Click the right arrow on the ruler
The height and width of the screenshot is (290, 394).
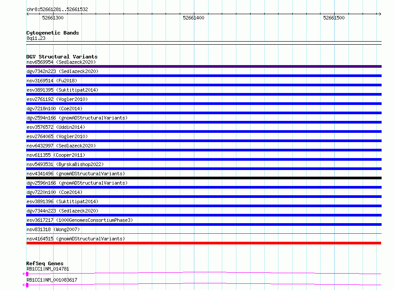pos(380,14)
